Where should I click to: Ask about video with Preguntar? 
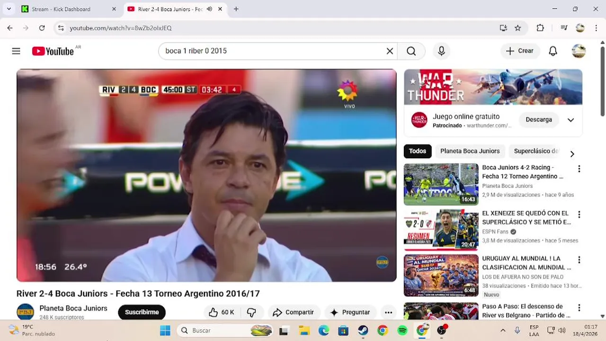[350, 312]
